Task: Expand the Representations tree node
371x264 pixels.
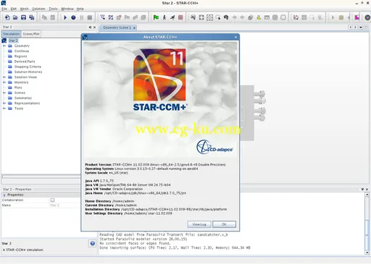Action: pos(4,103)
